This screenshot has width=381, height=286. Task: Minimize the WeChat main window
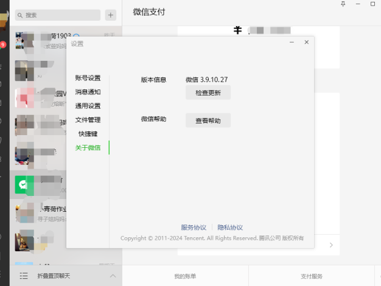358,4
